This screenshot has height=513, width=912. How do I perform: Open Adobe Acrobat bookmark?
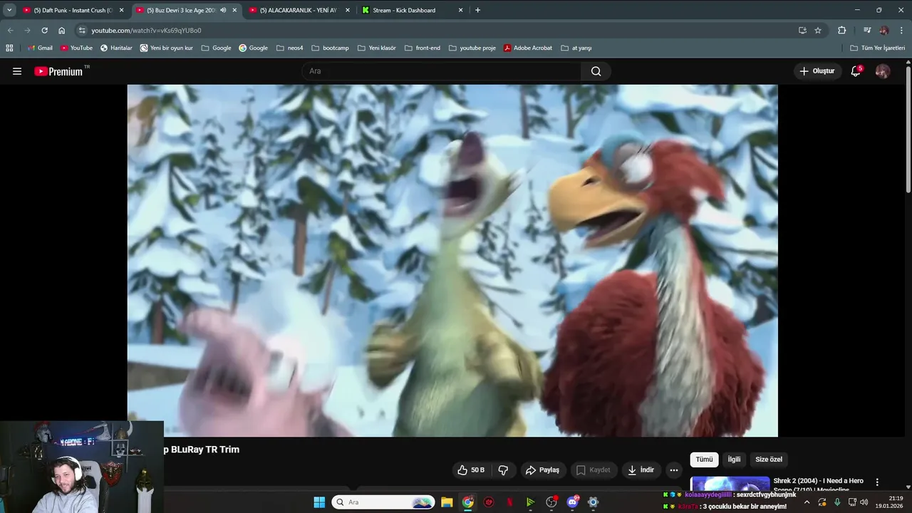[x=527, y=48]
